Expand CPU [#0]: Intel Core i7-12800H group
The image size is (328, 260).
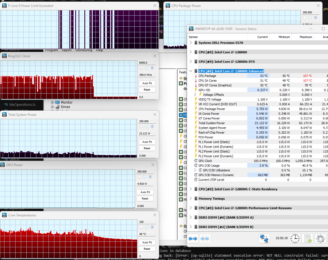[190, 52]
